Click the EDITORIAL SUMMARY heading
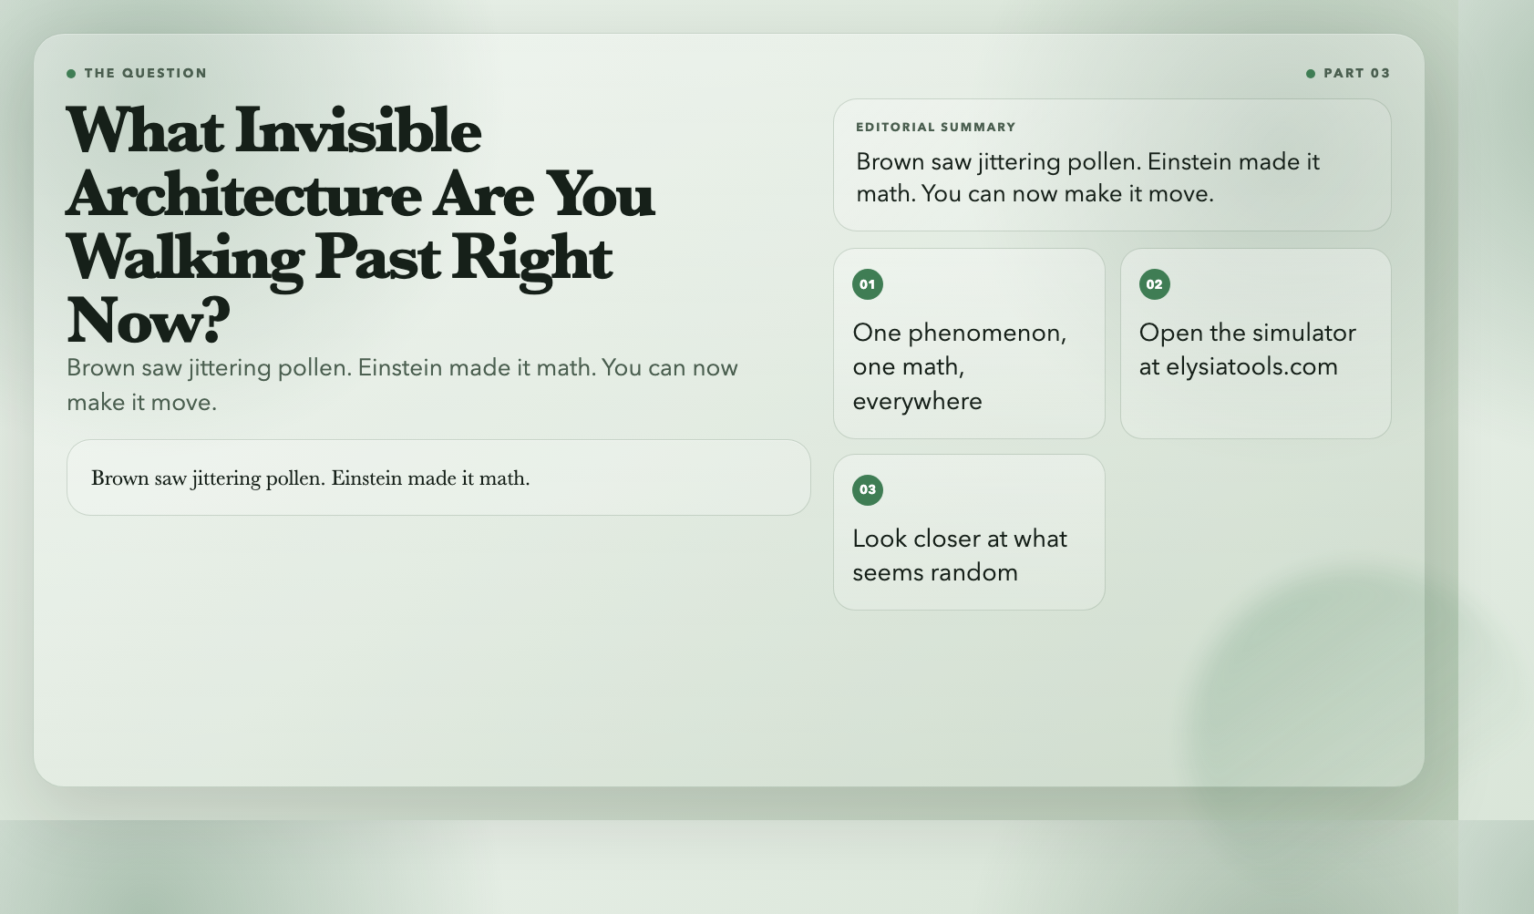 tap(935, 128)
